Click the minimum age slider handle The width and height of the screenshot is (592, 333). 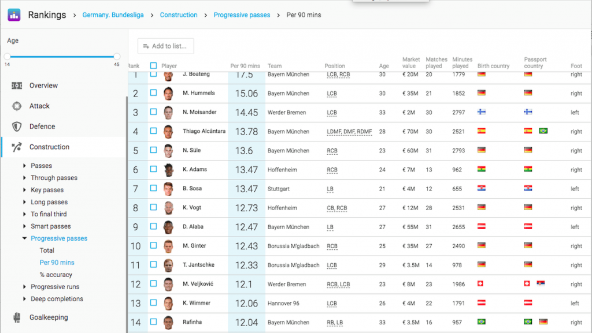(x=7, y=57)
